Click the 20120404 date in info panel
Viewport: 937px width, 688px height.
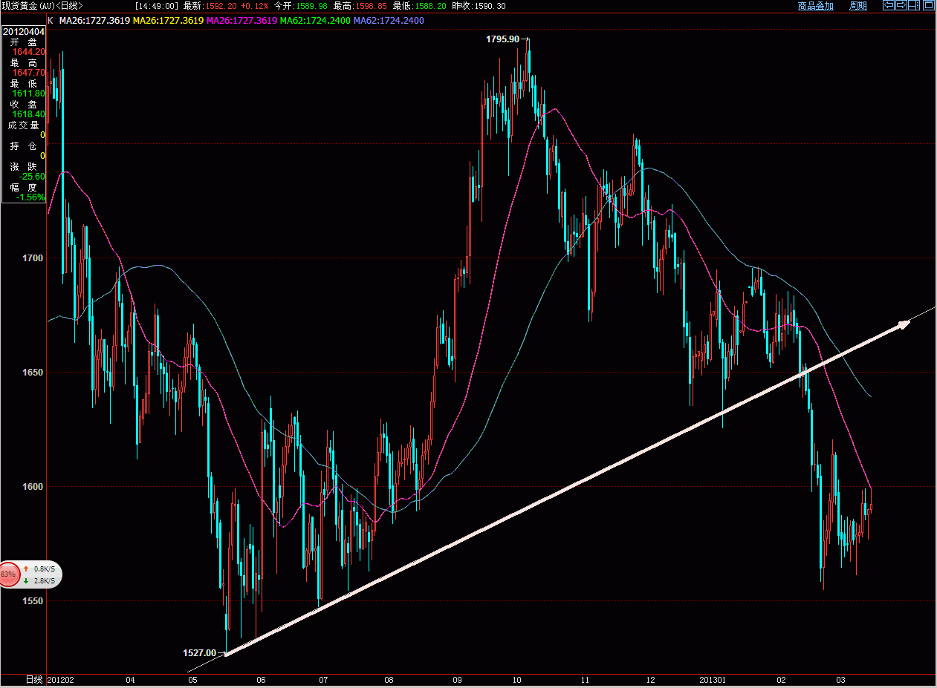click(x=23, y=32)
